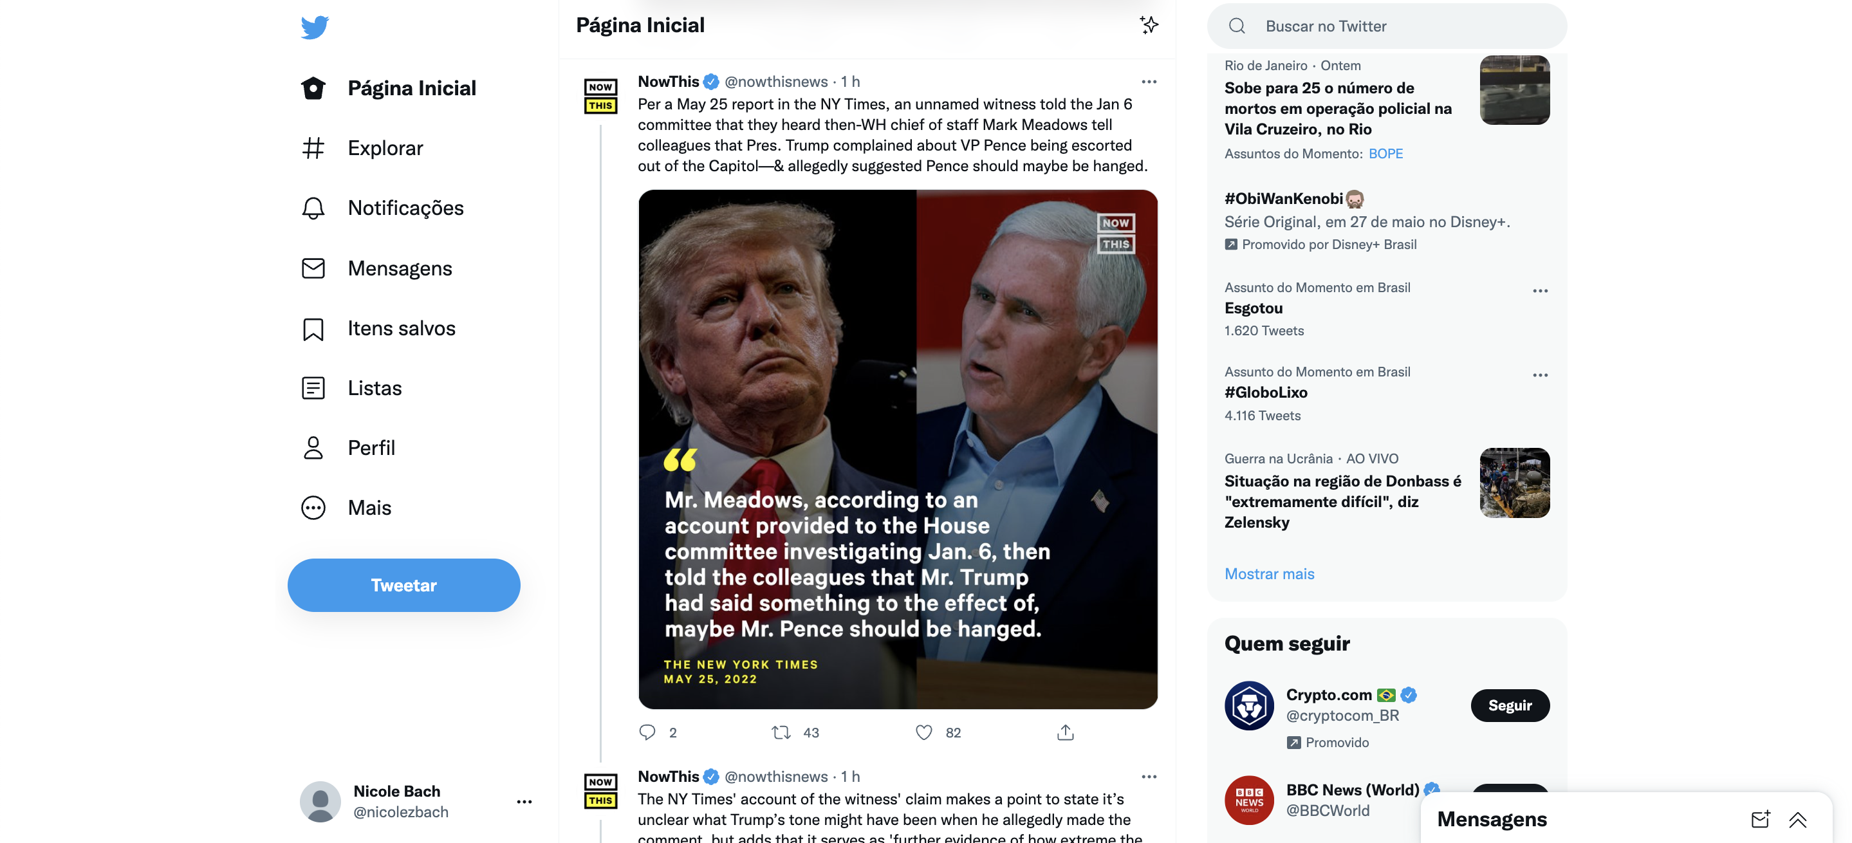
Task: Reply to the first NowThis tweet
Action: click(647, 732)
